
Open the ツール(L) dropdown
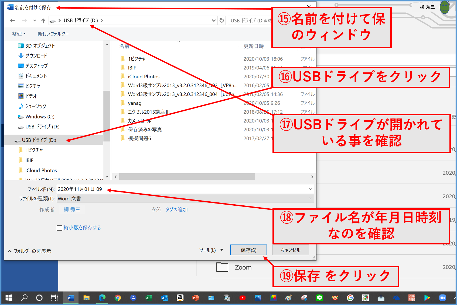(211, 250)
